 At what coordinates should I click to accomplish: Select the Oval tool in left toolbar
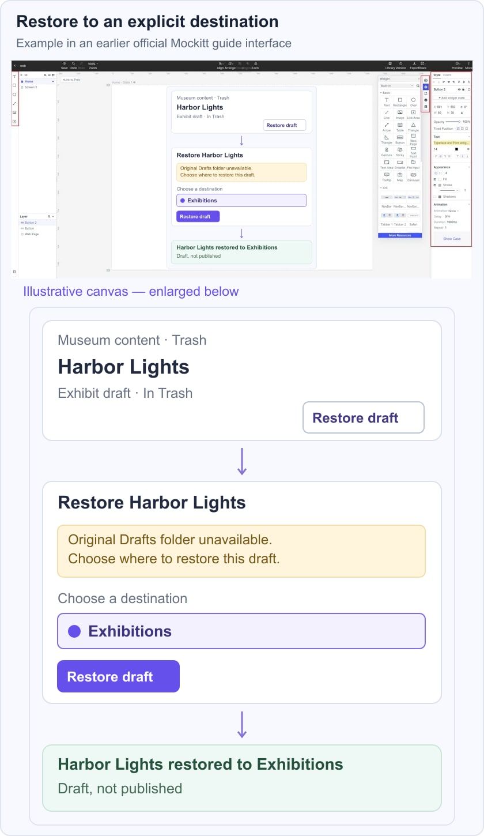pos(14,95)
